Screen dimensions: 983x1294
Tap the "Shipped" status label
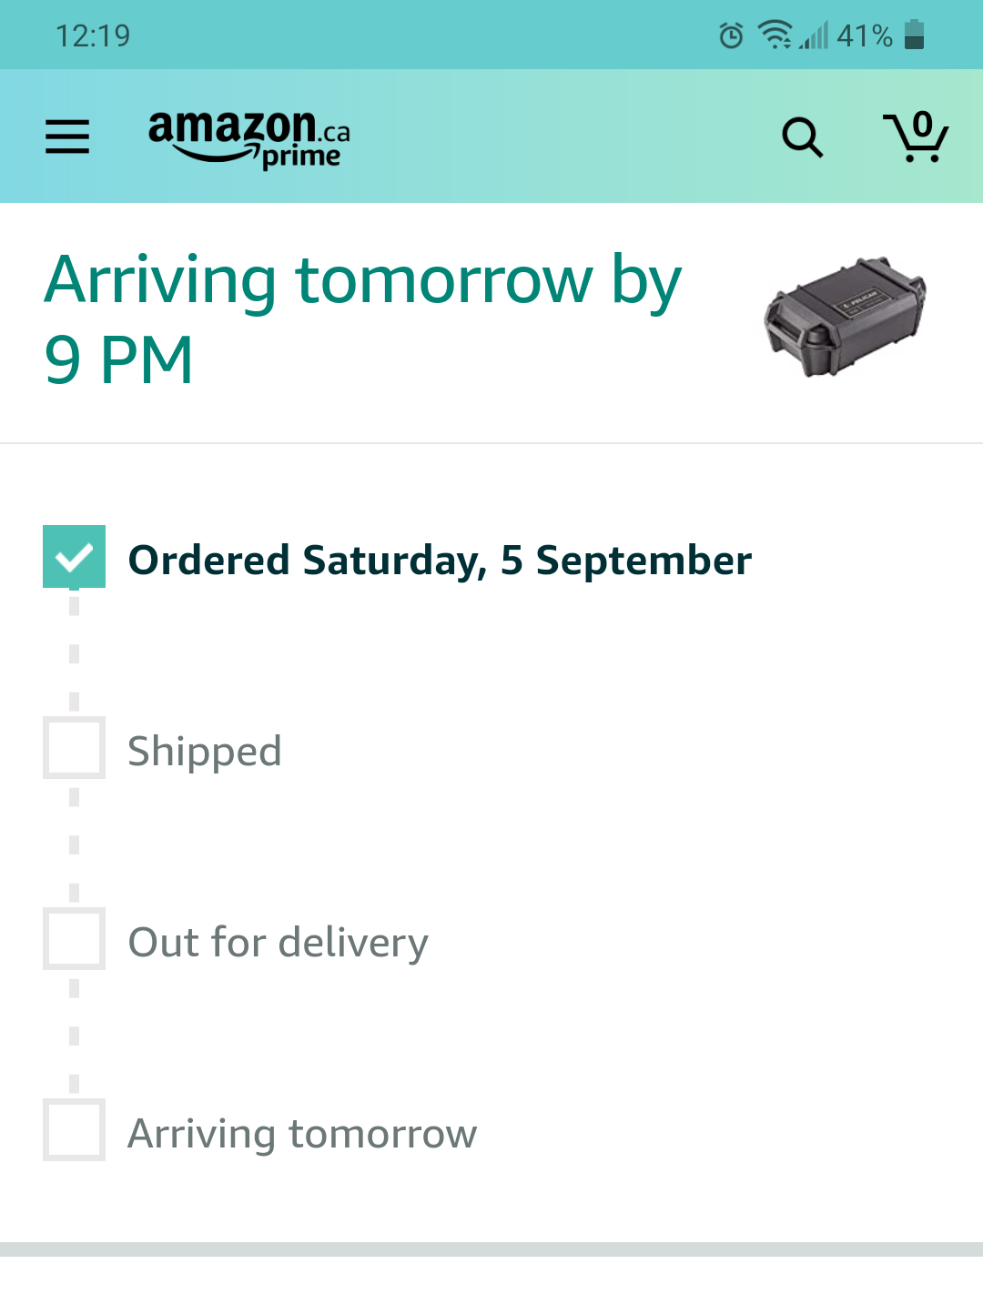coord(205,752)
